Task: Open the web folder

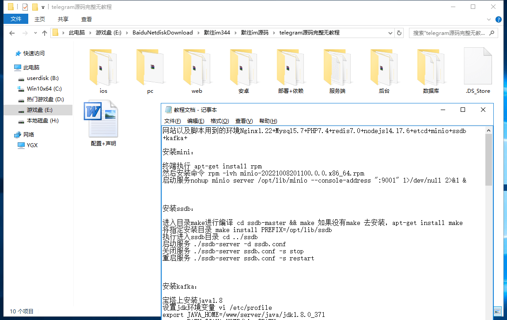Action: coord(197,71)
